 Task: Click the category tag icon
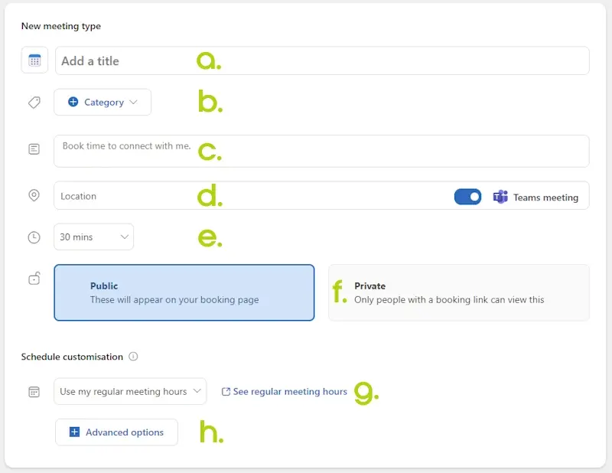click(34, 102)
